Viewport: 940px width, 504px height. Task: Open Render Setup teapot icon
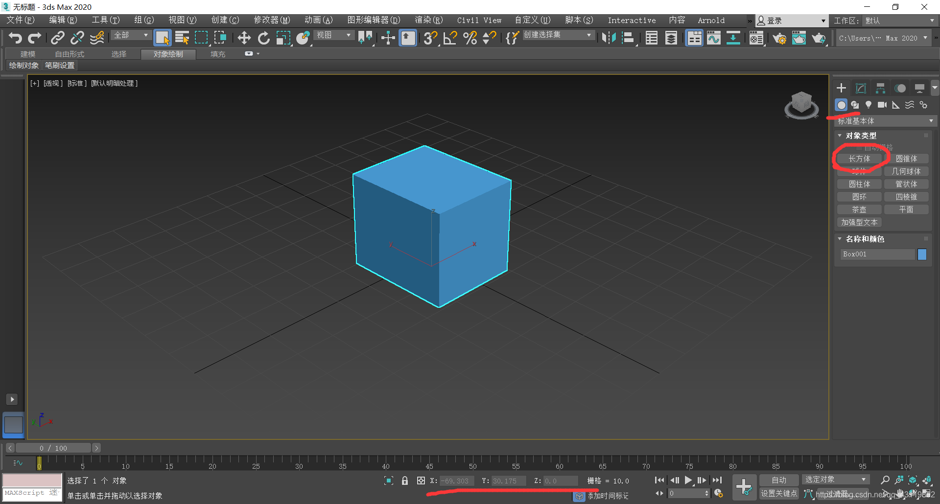point(779,38)
